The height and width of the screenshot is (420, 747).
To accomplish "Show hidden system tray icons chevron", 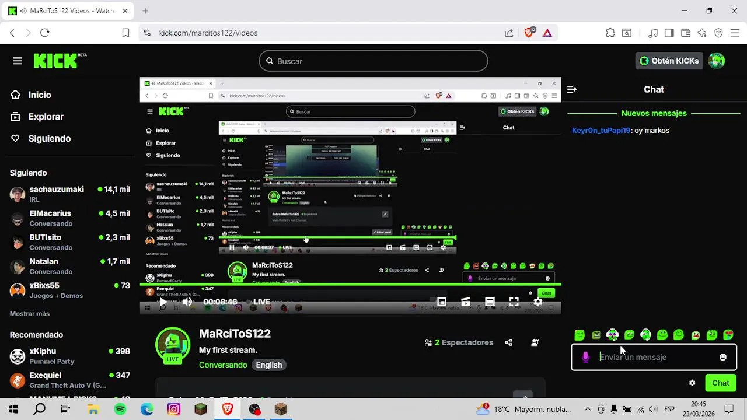I will tap(588, 409).
